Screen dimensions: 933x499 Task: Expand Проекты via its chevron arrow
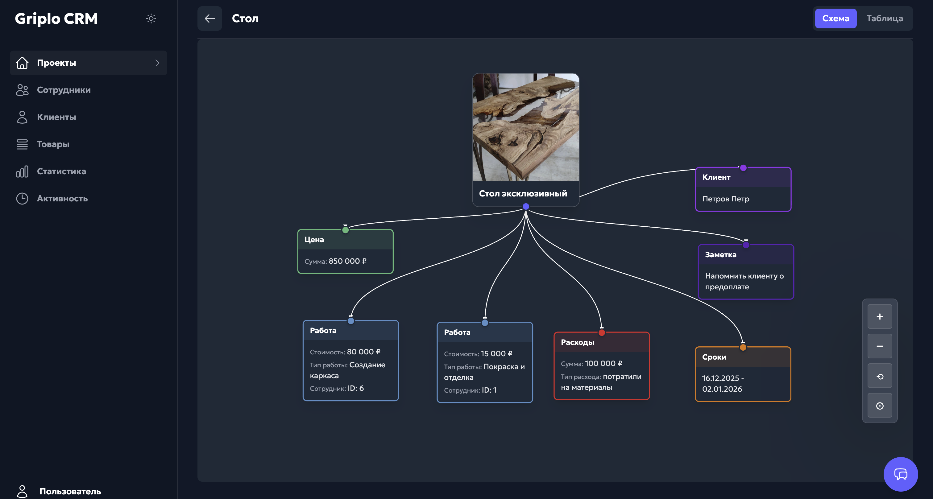click(157, 63)
